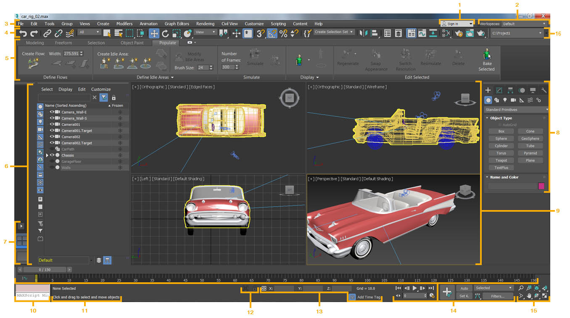
Task: Click the Zoom magnifier icon in viewport controls
Action: (x=521, y=288)
